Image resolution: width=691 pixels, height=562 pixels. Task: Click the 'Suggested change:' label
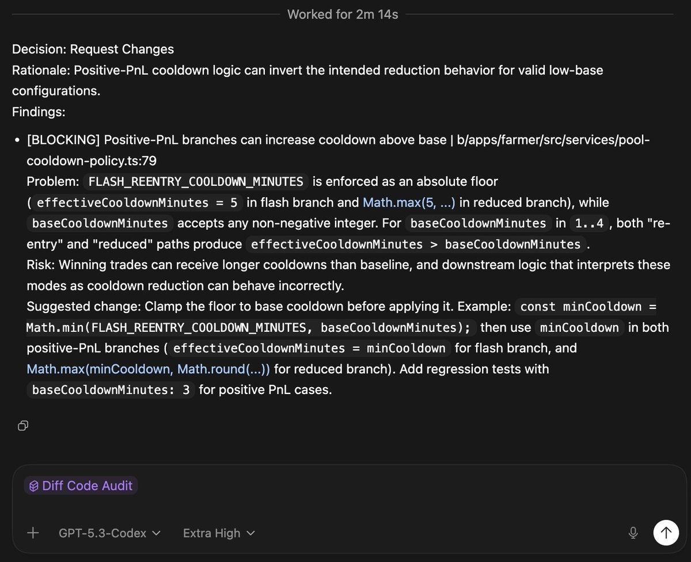tap(84, 307)
